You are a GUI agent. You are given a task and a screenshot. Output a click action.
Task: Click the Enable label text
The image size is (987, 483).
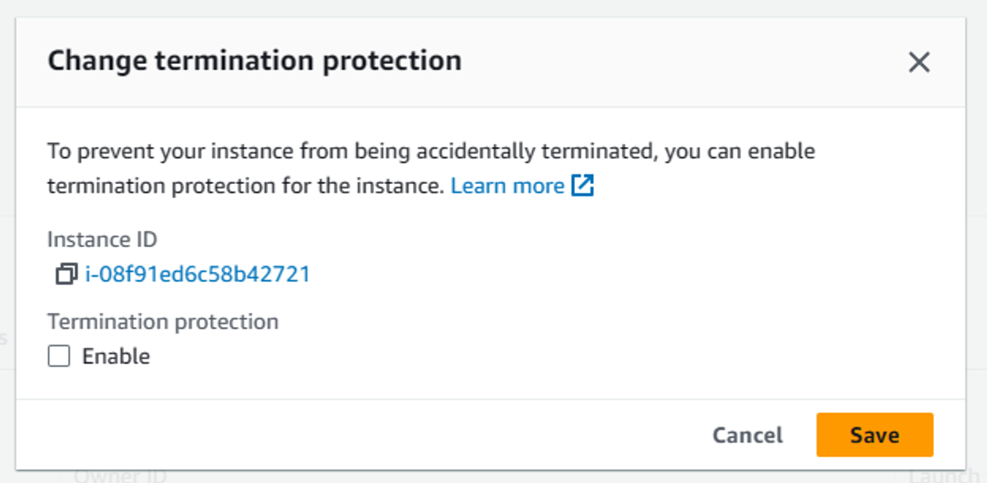[x=116, y=356]
